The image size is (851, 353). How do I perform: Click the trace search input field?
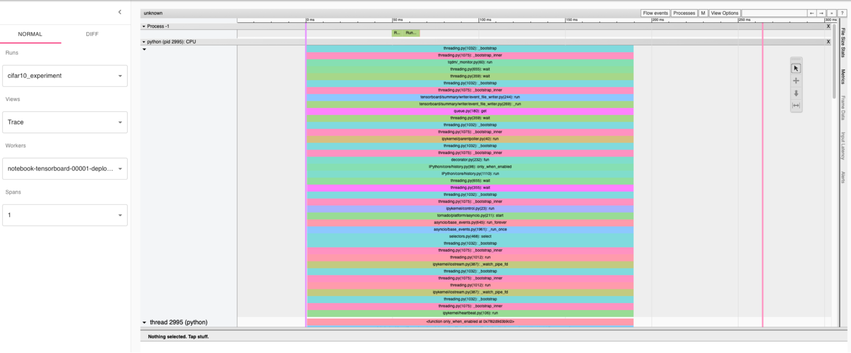click(774, 13)
